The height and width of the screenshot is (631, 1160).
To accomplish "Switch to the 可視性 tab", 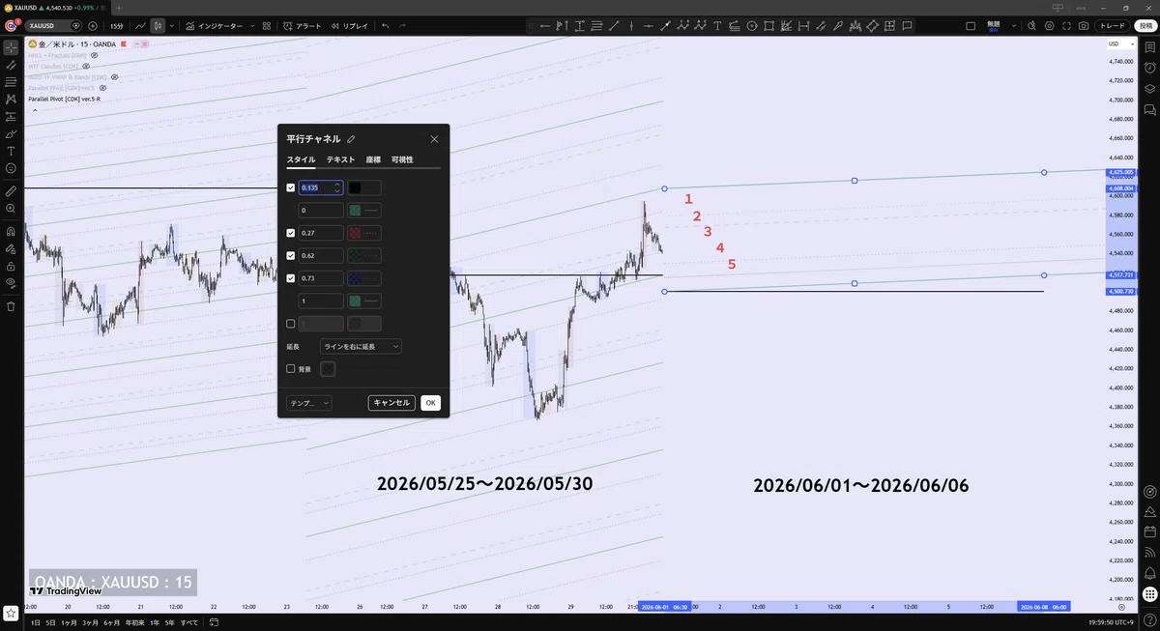I will tap(402, 159).
